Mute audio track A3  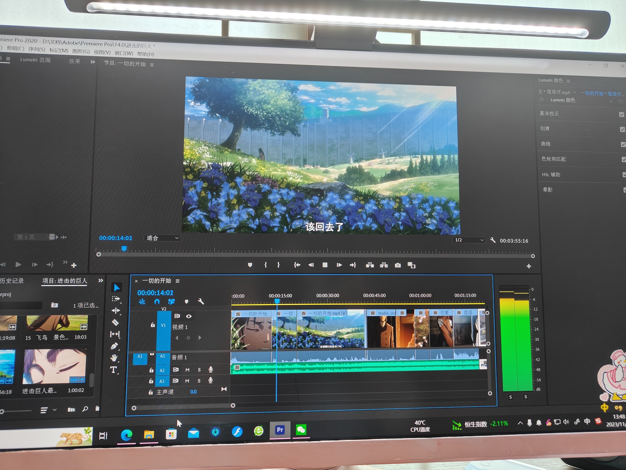(x=187, y=381)
